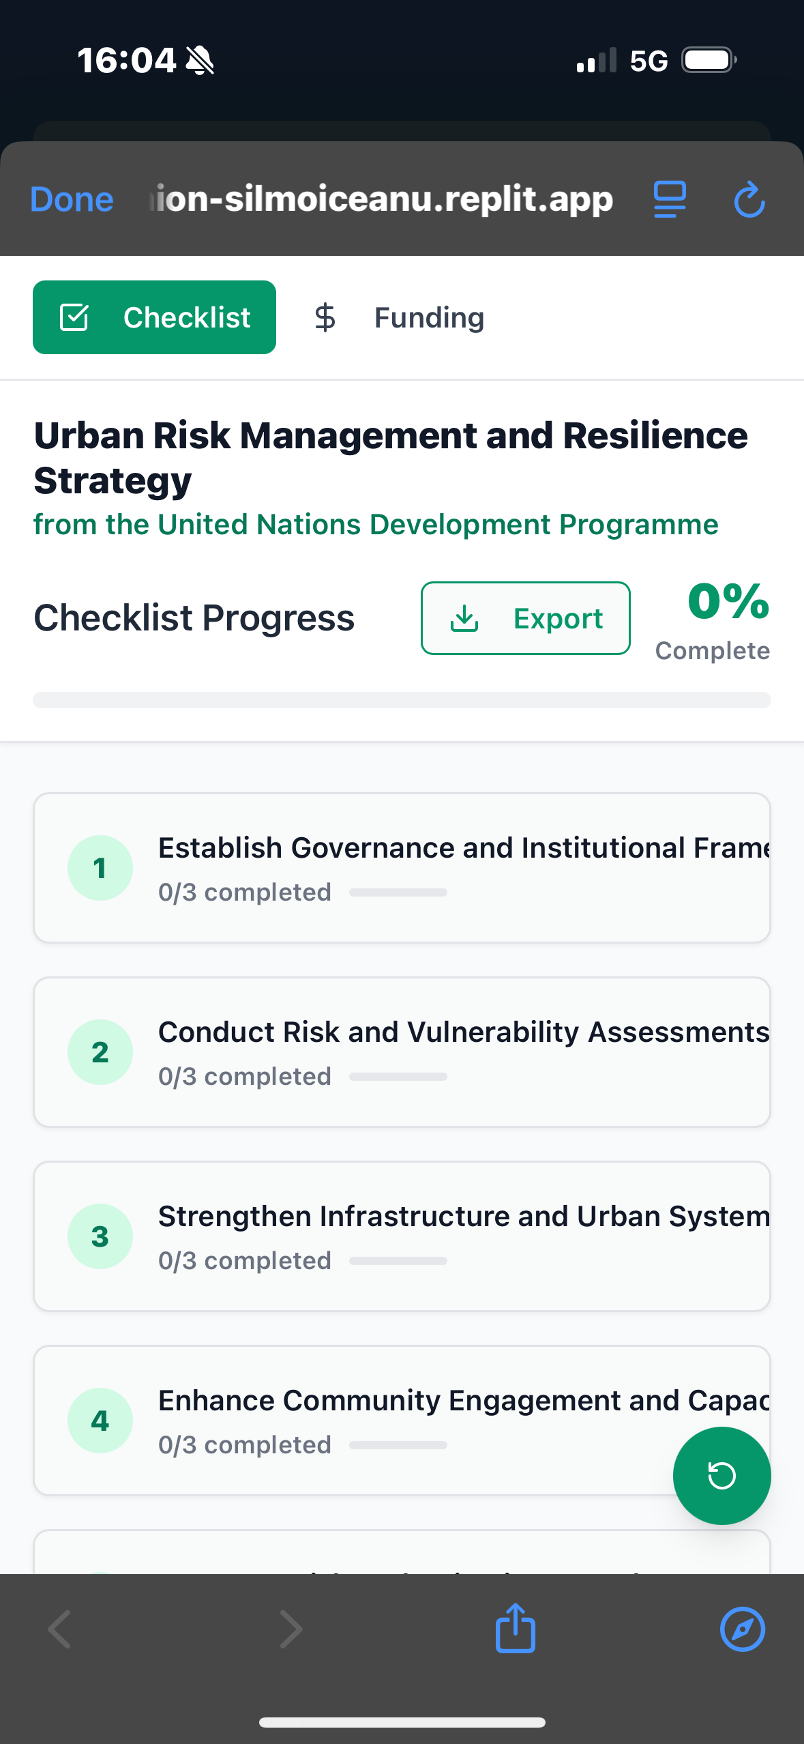Tap the reader view icon in address bar
The width and height of the screenshot is (804, 1744).
click(670, 199)
